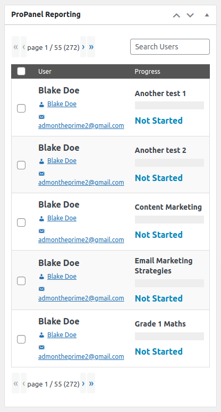Collapse the ProPanel Reporting panel
The width and height of the screenshot is (221, 412).
207,15
